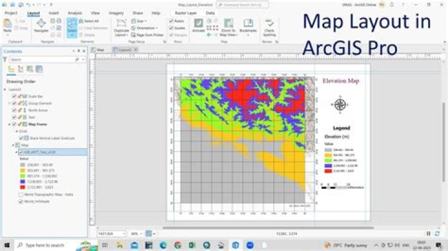Click the pause drawing icon

[x=428, y=234]
